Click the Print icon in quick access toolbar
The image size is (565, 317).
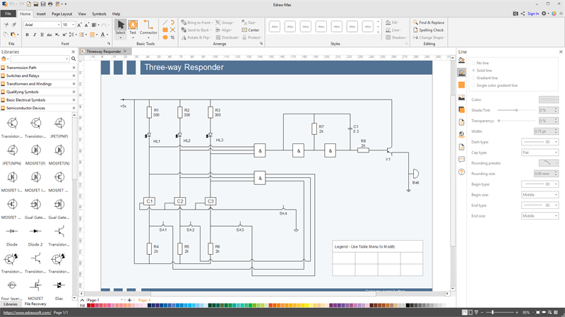50,4
